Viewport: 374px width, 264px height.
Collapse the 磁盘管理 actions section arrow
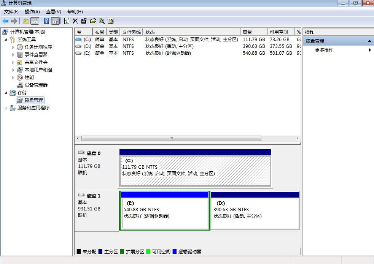pos(369,41)
